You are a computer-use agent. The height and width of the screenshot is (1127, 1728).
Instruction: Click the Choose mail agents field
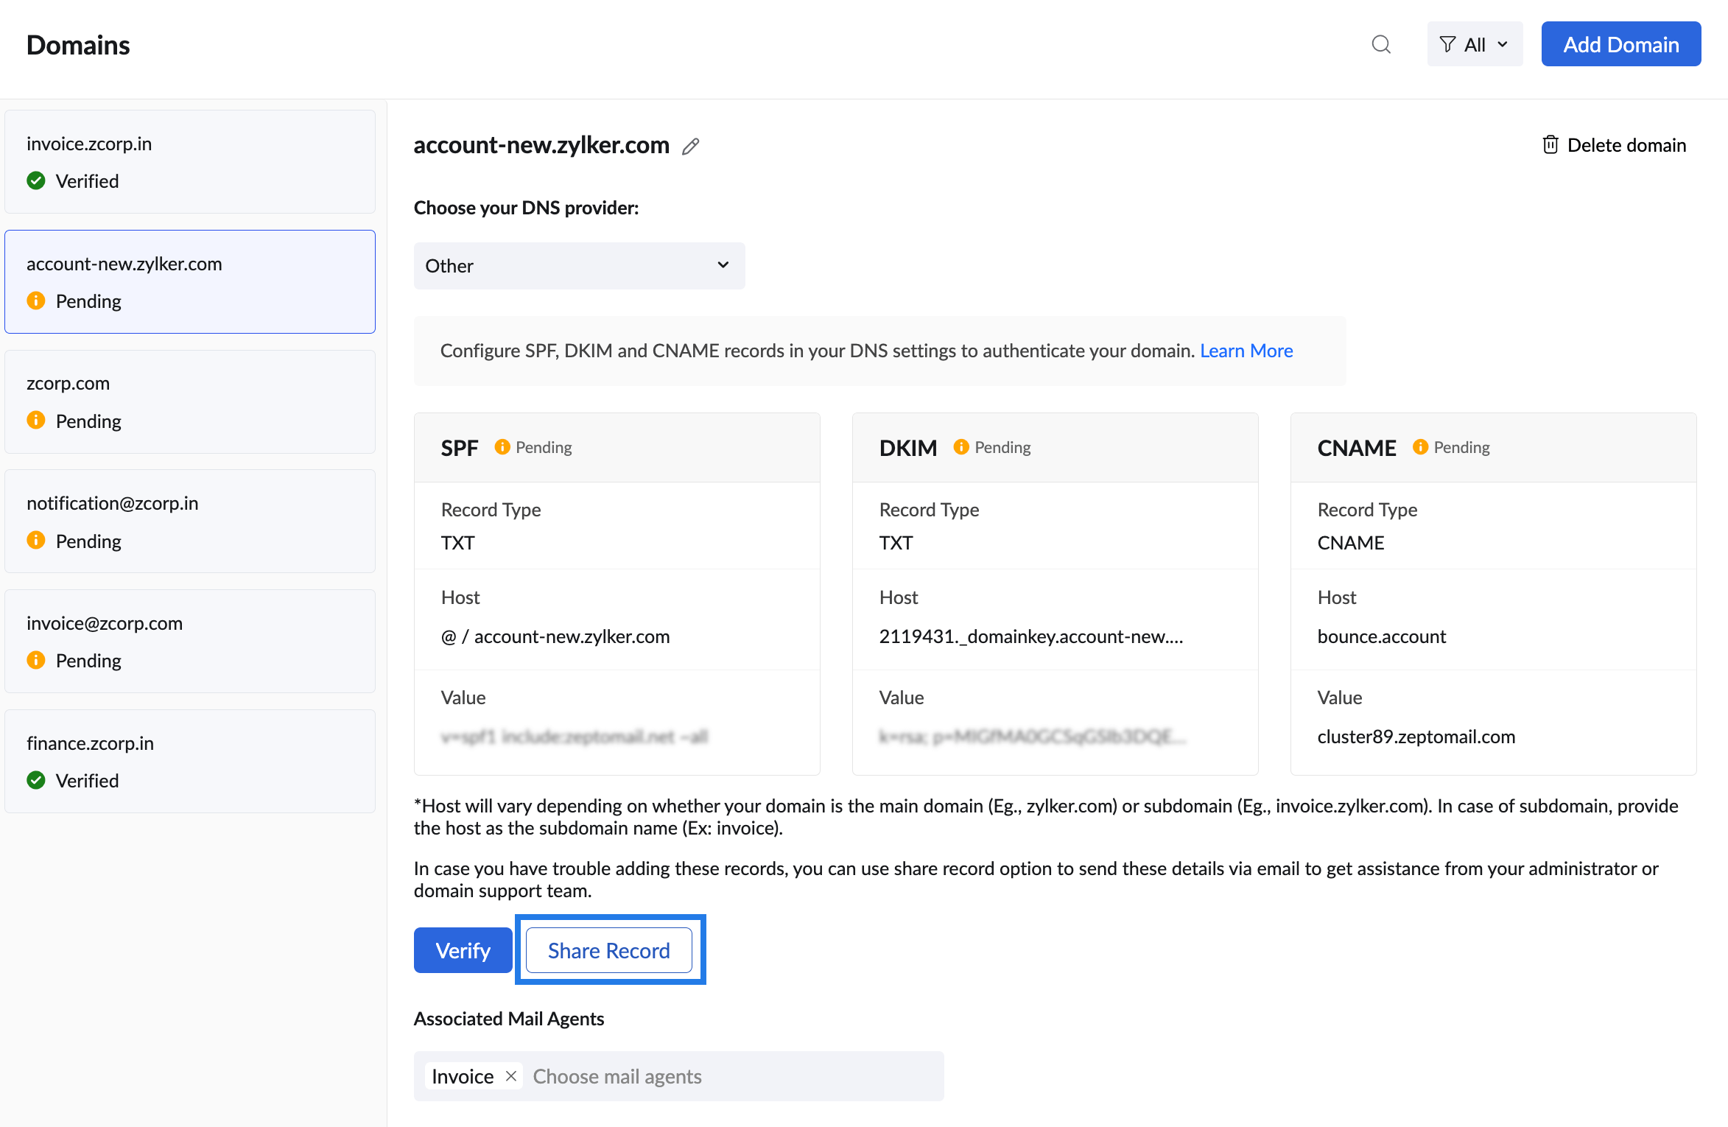click(729, 1076)
